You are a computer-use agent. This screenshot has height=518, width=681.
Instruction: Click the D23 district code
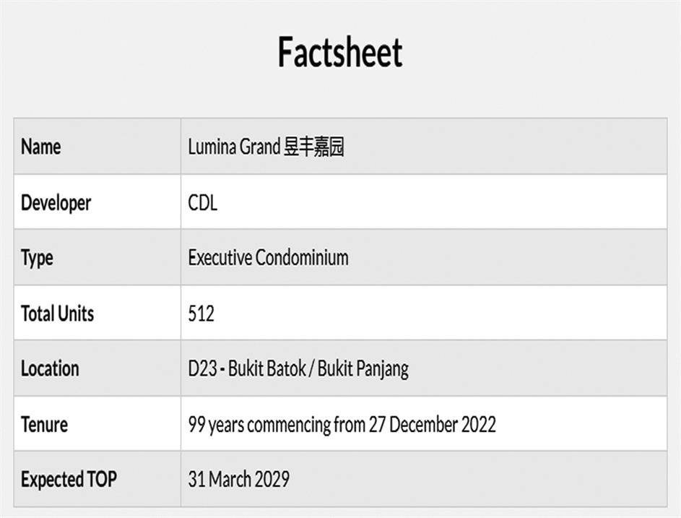click(x=202, y=368)
